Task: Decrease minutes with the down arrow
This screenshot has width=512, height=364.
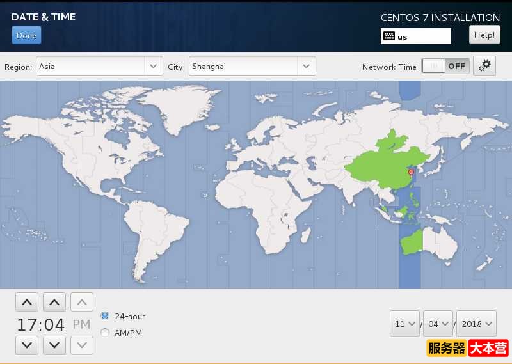Action: tap(54, 345)
